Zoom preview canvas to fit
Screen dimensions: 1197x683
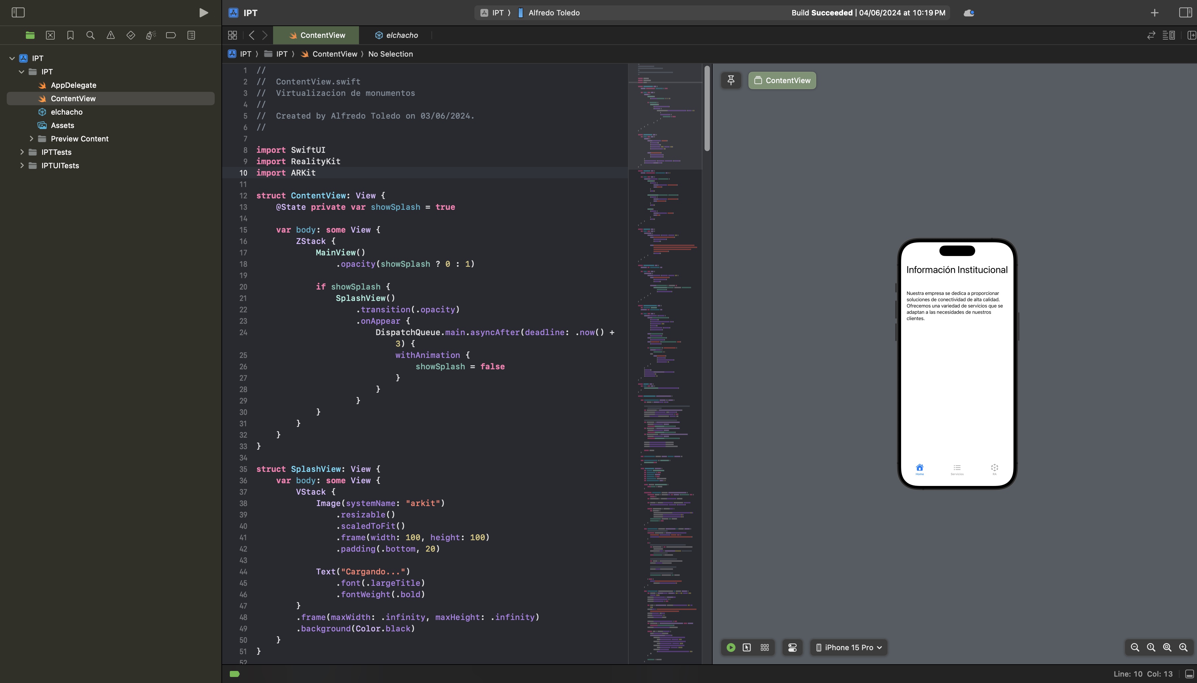[x=1167, y=647]
